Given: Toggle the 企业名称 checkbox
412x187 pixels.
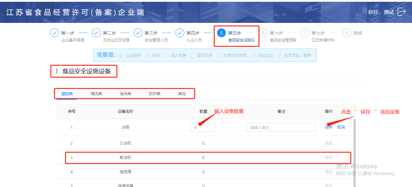Looking at the screenshot, I should [121, 56].
